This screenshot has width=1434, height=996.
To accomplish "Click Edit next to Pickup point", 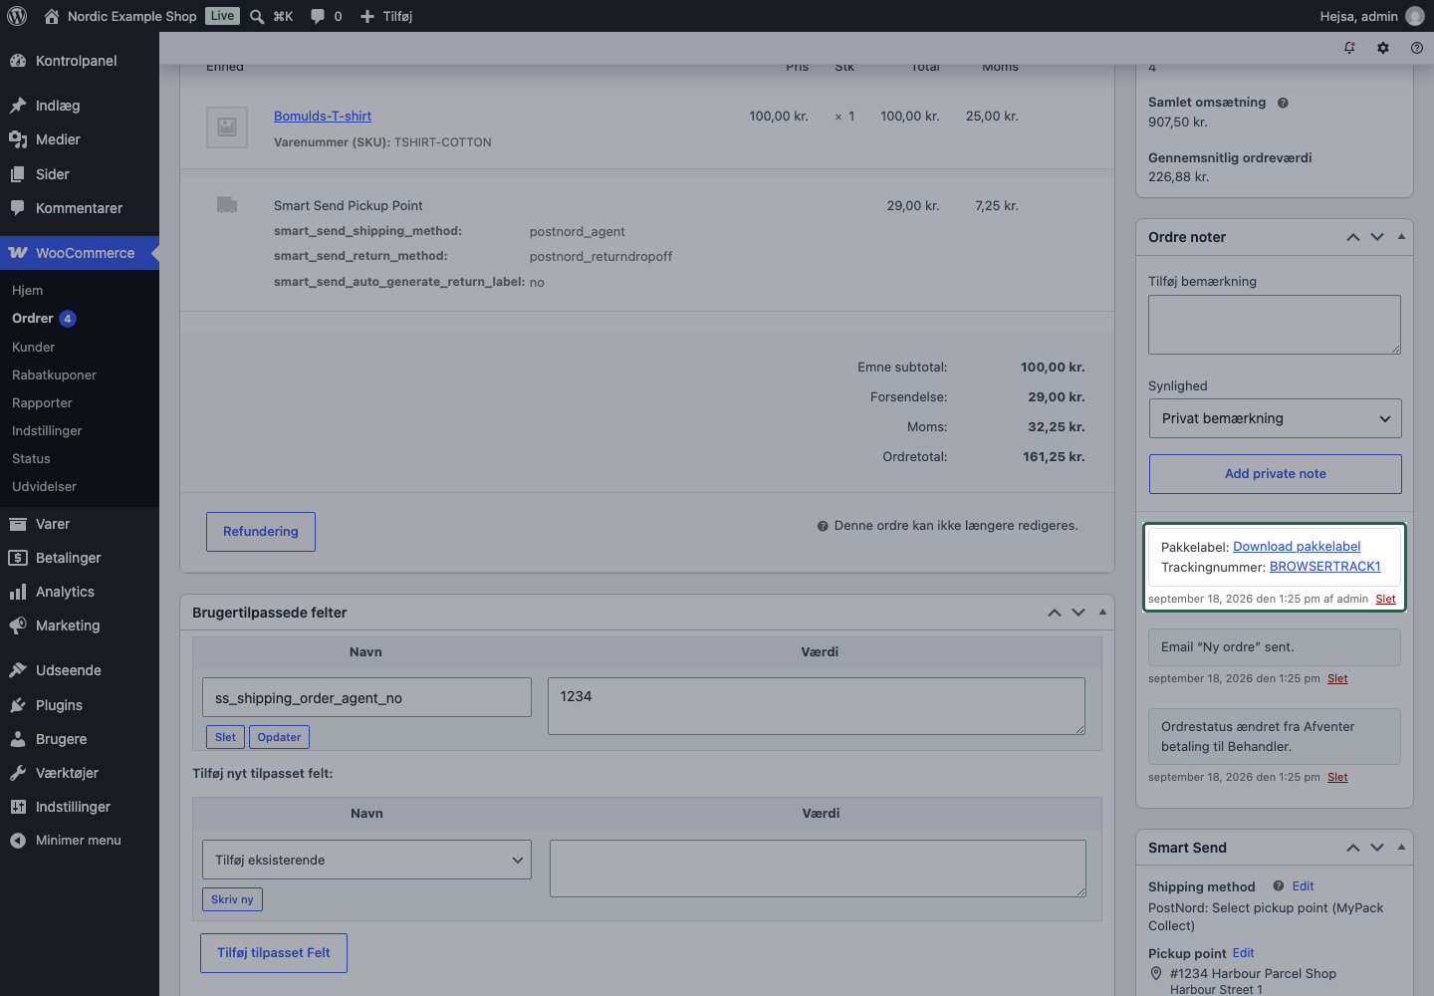I will pyautogui.click(x=1243, y=953).
